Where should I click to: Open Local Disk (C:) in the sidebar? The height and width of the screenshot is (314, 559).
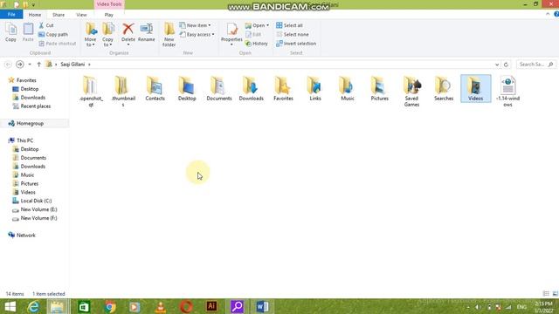click(36, 201)
